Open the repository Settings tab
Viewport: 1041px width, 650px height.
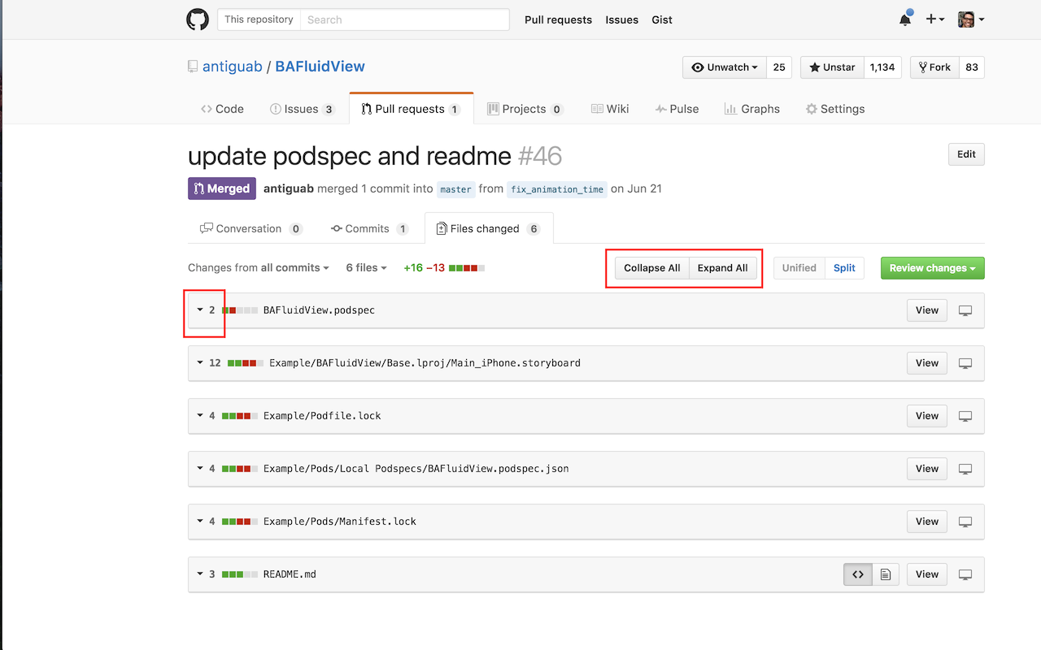tap(834, 109)
